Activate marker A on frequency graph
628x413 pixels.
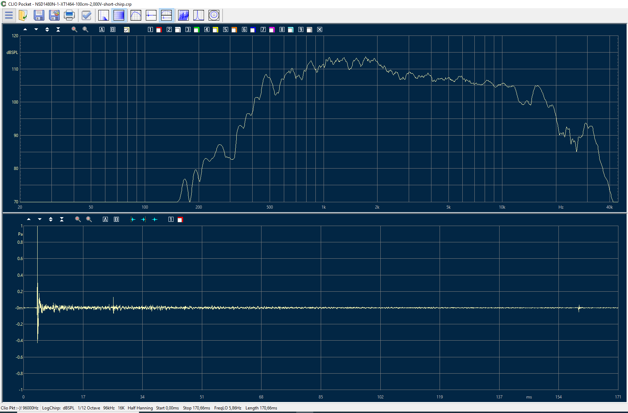point(102,29)
